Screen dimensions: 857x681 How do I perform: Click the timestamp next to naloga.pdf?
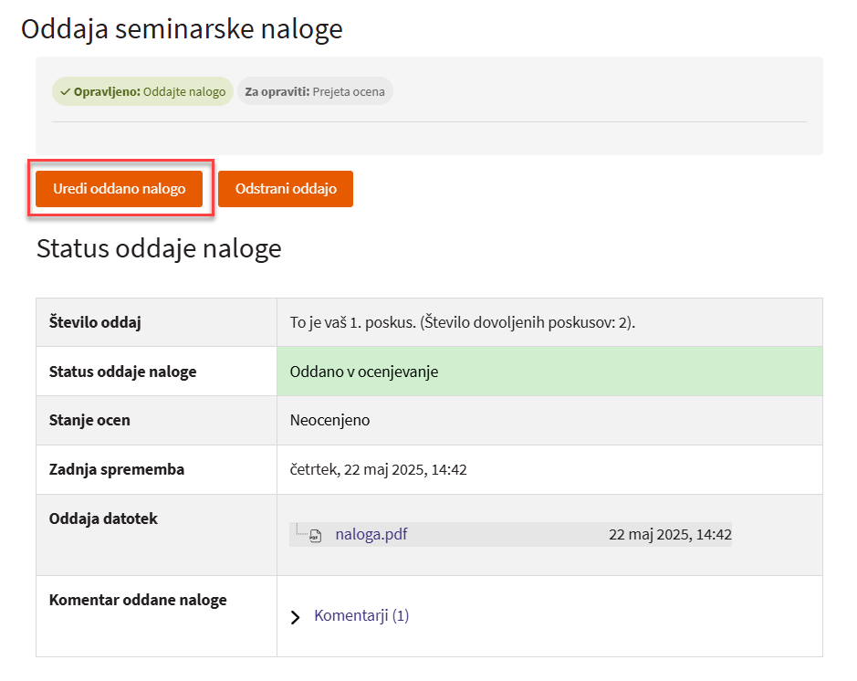(x=670, y=535)
